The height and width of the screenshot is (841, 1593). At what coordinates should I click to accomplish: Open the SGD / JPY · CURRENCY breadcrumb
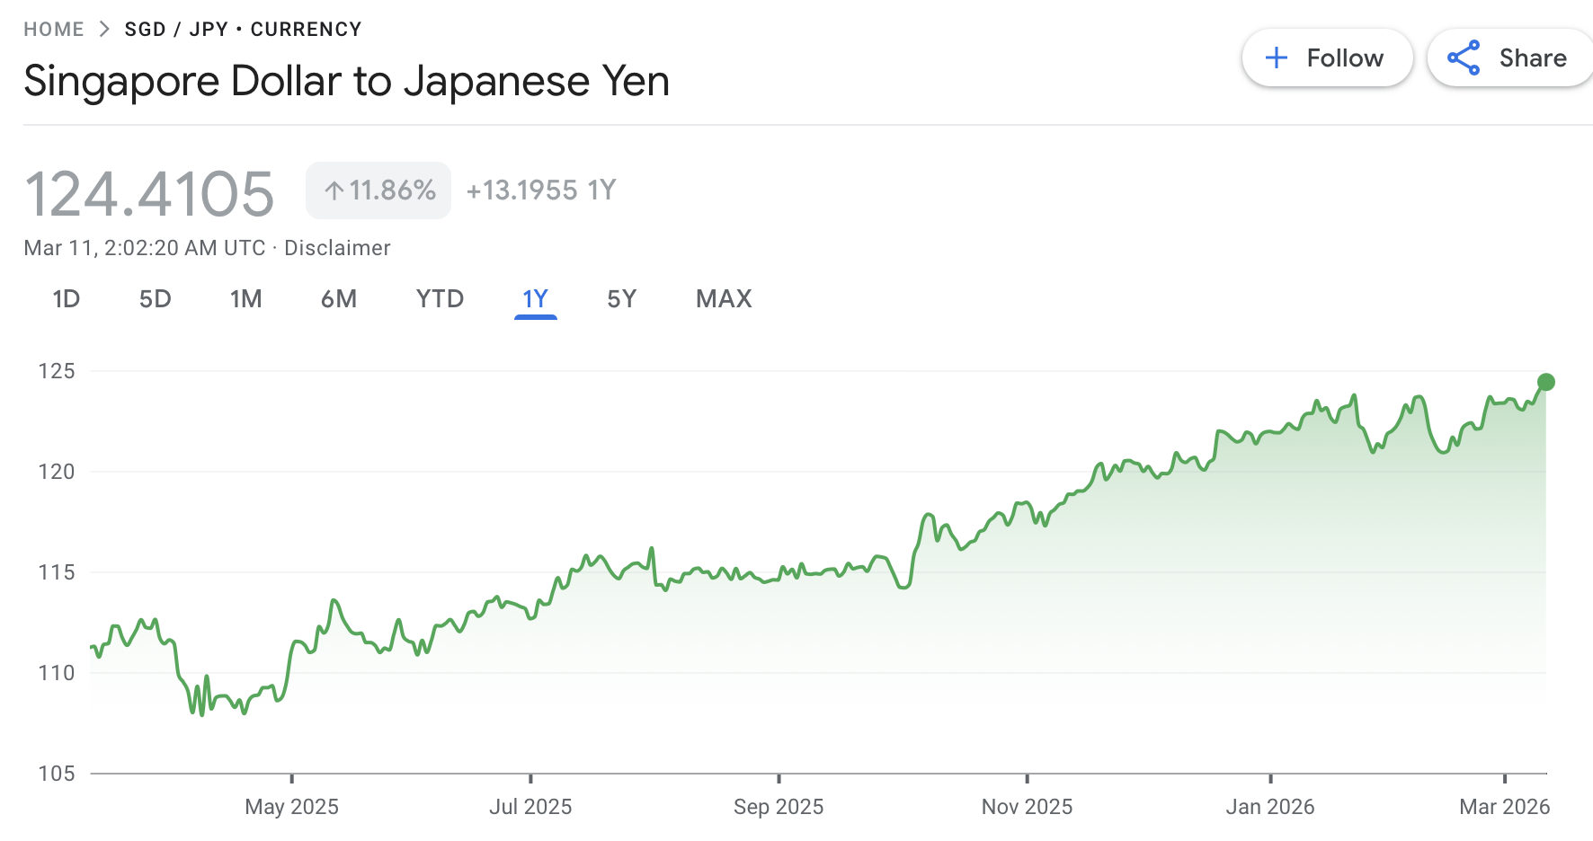coord(242,28)
